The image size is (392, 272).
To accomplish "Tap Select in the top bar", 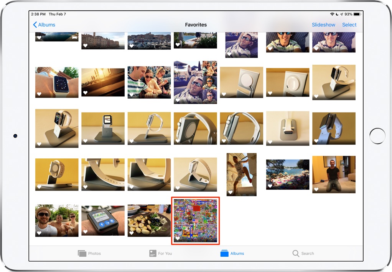I will (349, 25).
